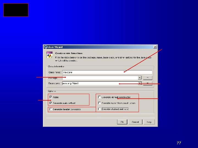Click the Java class wizard icon
198x148 pixels.
50,55
